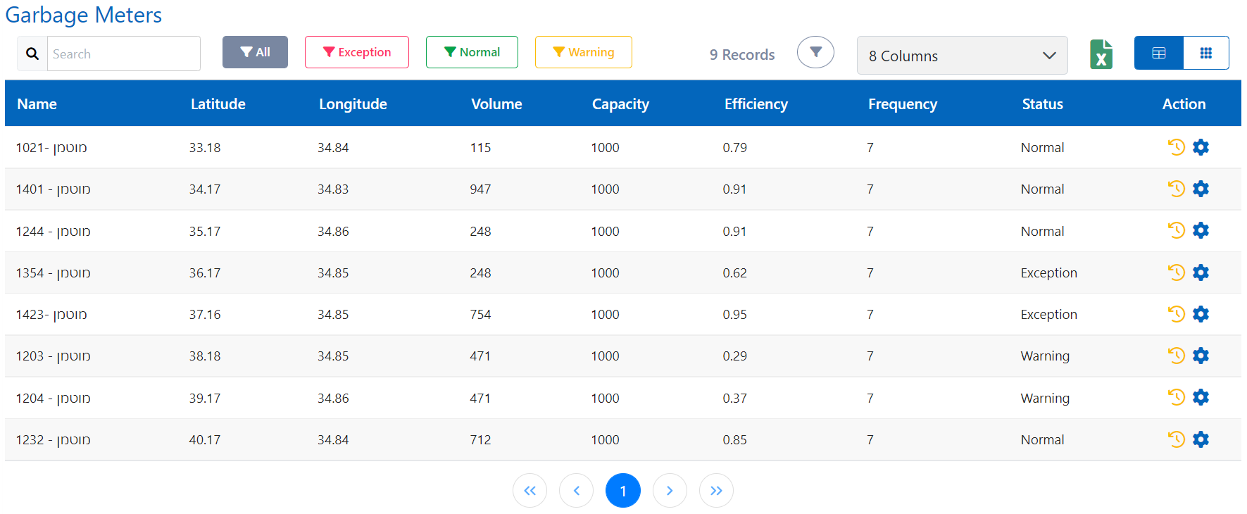Sort table by Efficiency column header
This screenshot has height=514, width=1247.
(756, 104)
